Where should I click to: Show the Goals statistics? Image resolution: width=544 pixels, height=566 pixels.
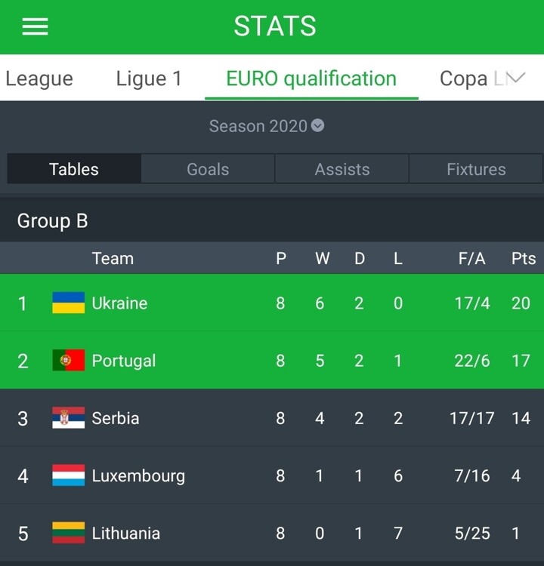(208, 169)
